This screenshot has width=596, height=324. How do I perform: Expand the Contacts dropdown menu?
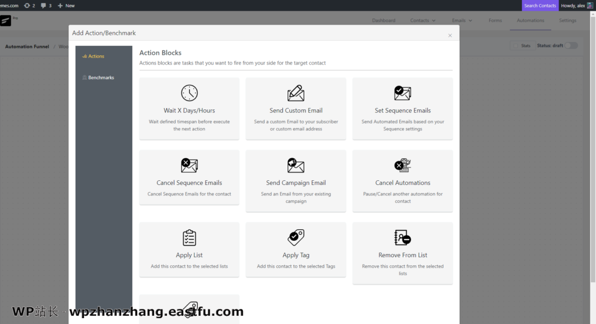click(x=423, y=20)
